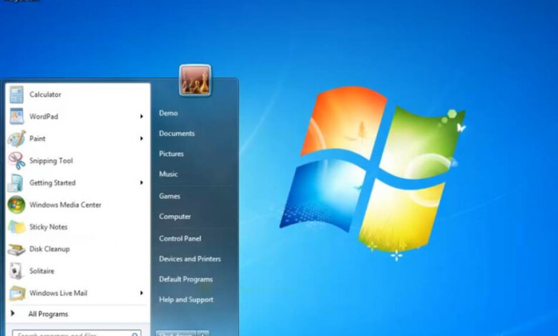Expand Paint recent files arrow
The height and width of the screenshot is (336, 558).
coord(141,138)
